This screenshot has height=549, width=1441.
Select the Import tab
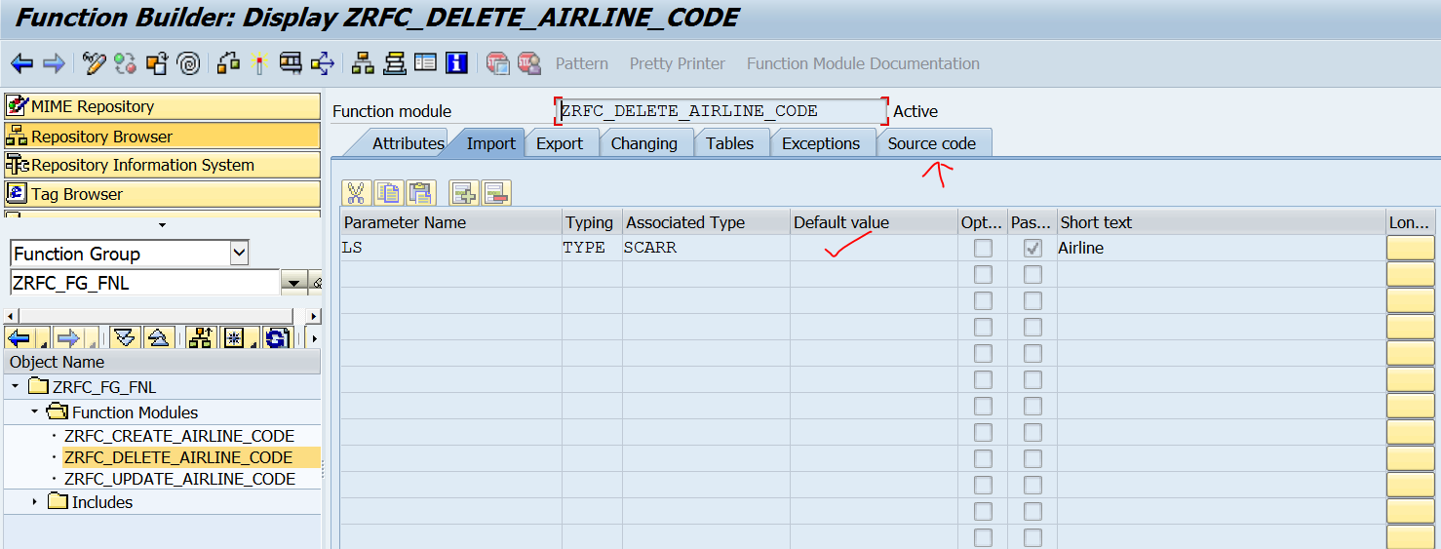[490, 143]
